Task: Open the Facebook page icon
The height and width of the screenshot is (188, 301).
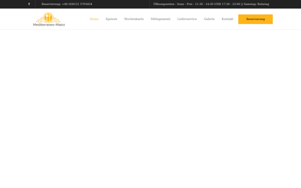Action: [x=29, y=4]
